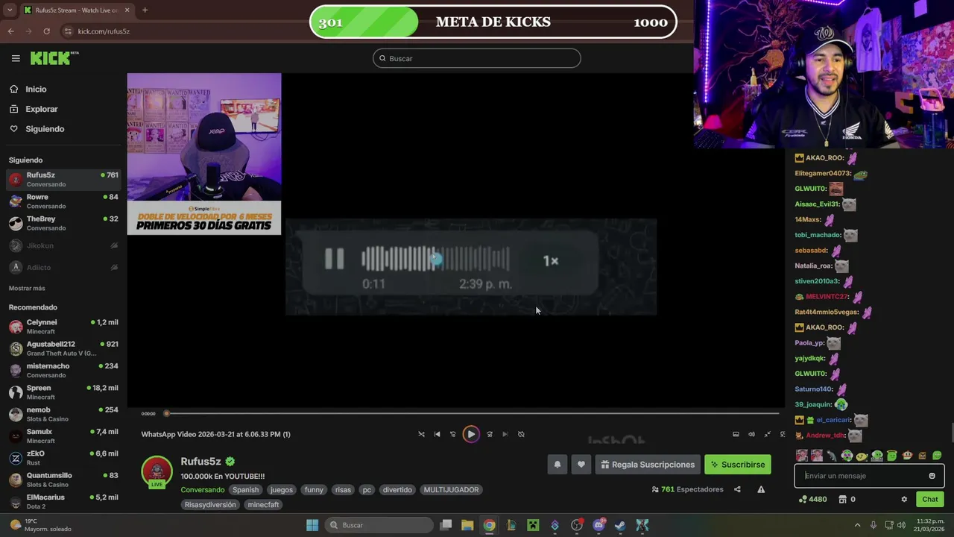Select the juegos tag
This screenshot has height=537, width=954.
(x=282, y=490)
